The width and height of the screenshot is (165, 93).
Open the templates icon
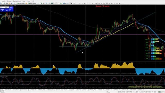coord(67,3)
